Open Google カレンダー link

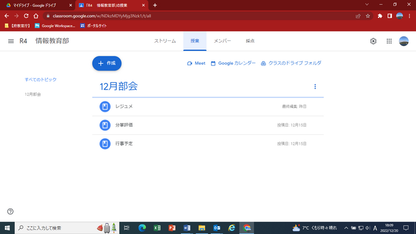coord(233,64)
